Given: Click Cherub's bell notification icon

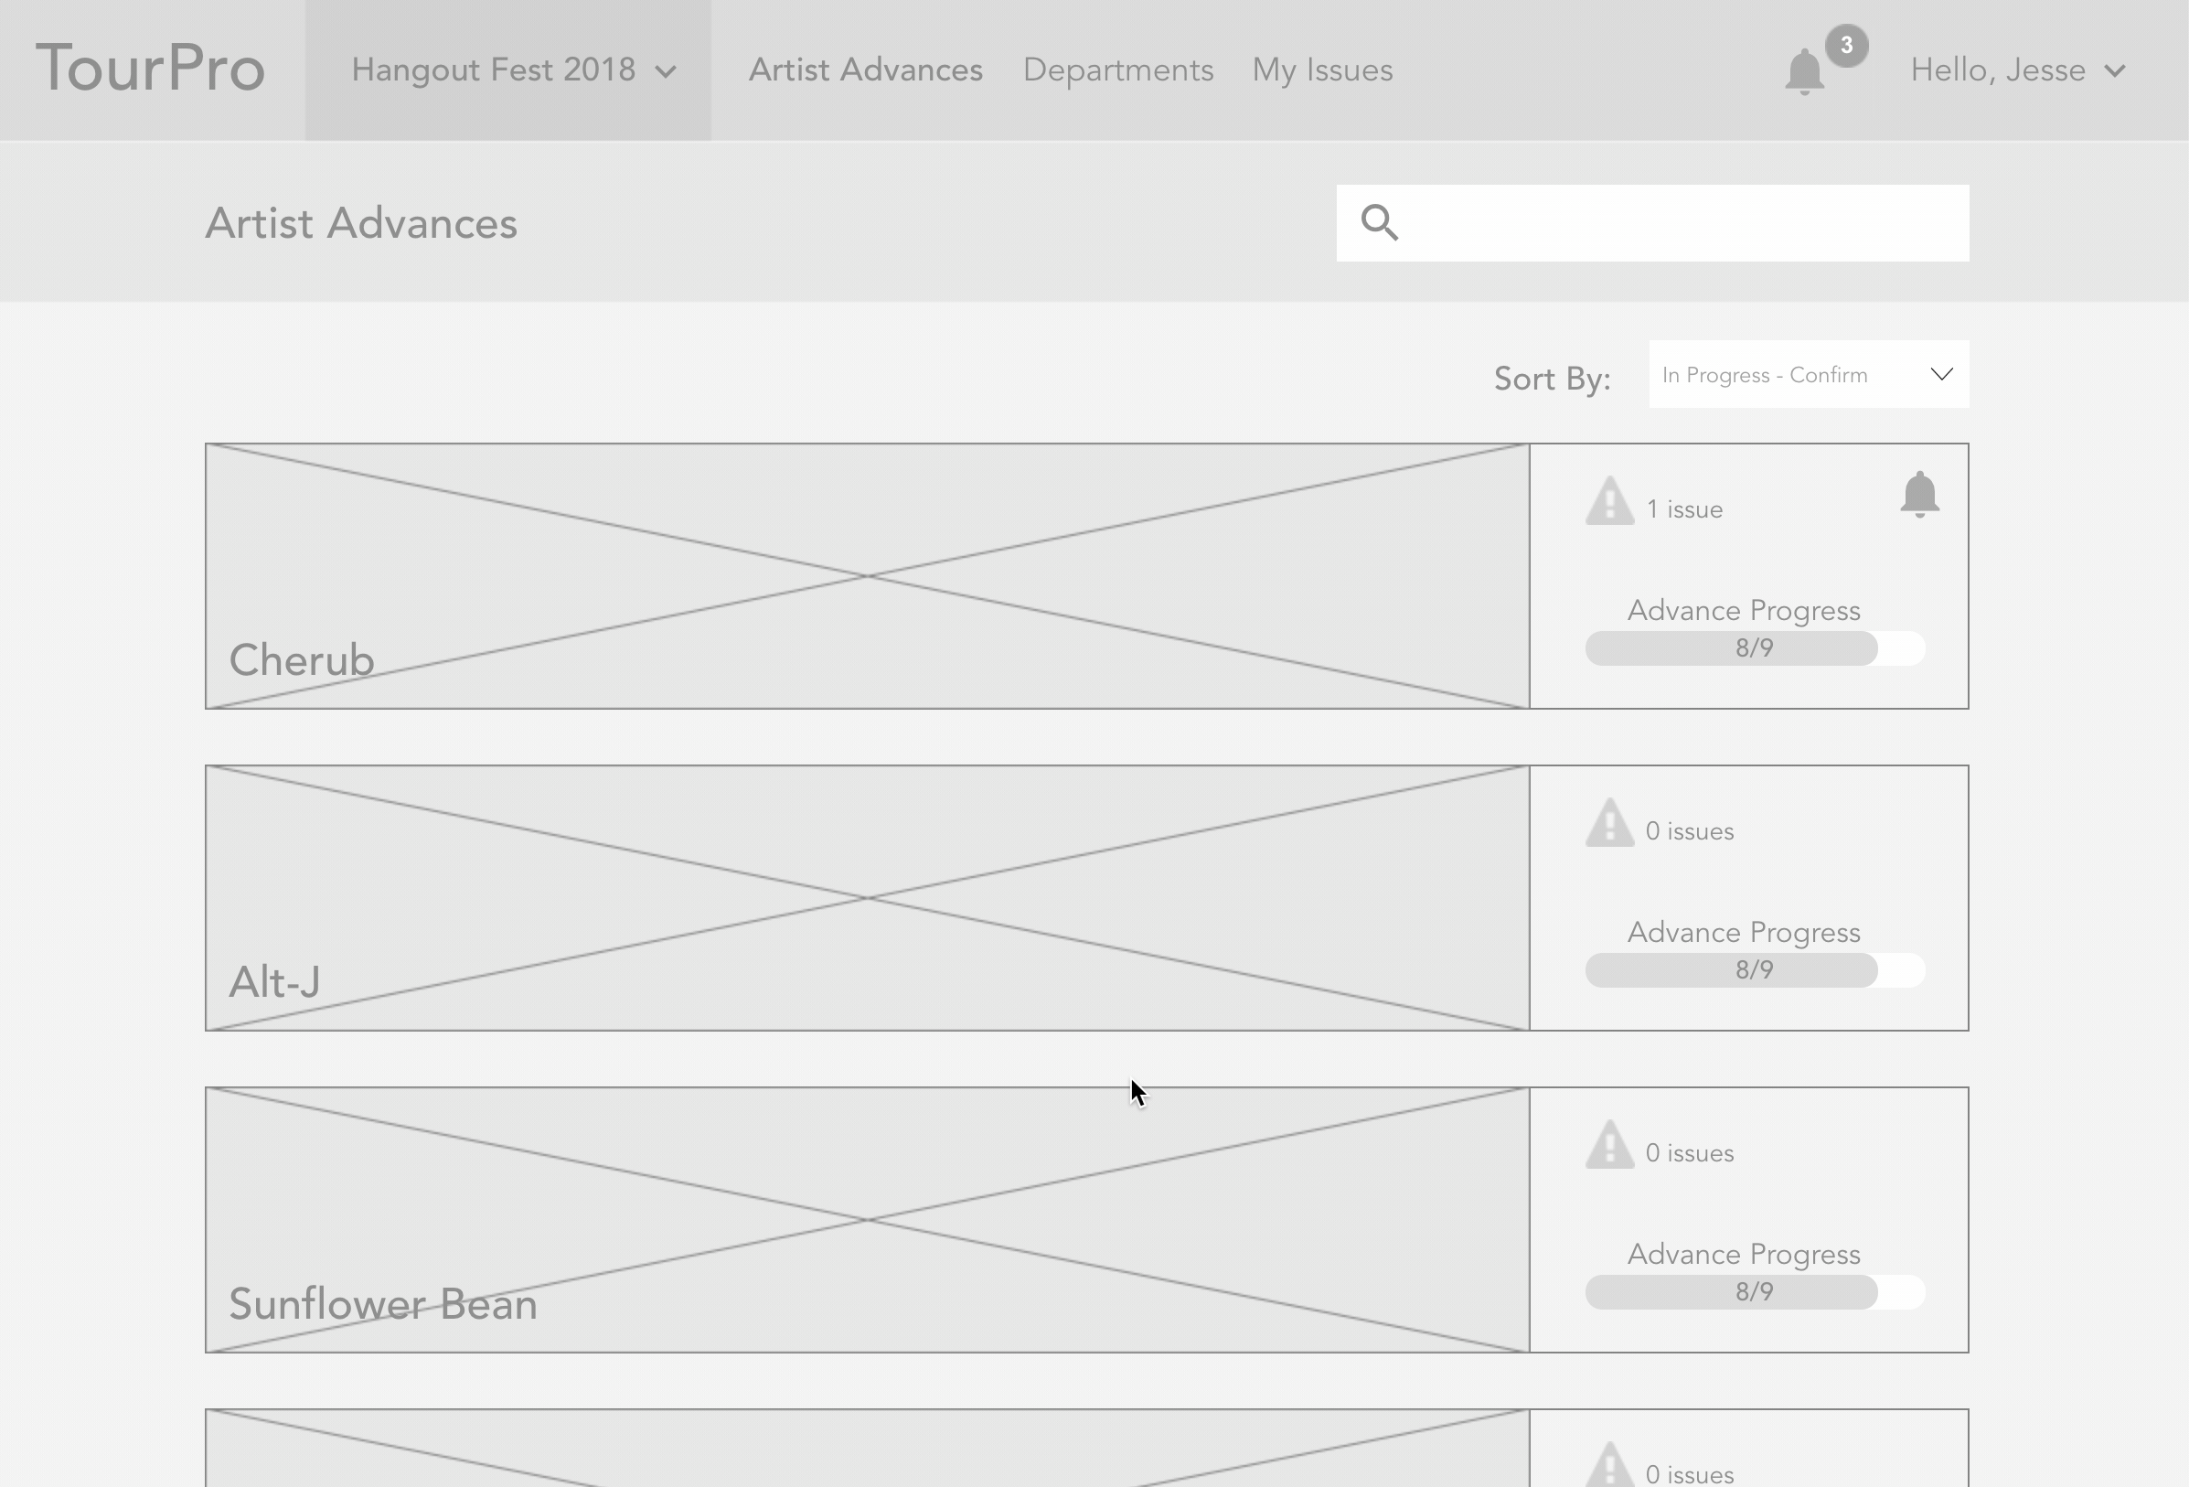Looking at the screenshot, I should [x=1918, y=494].
